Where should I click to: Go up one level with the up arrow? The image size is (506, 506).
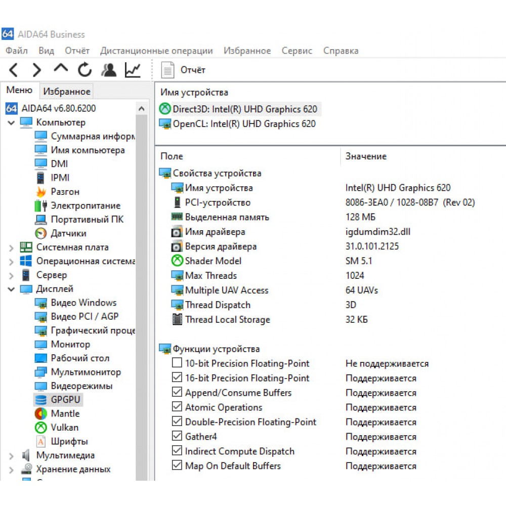[x=61, y=68]
